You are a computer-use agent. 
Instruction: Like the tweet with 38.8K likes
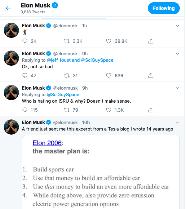pyautogui.click(x=108, y=41)
